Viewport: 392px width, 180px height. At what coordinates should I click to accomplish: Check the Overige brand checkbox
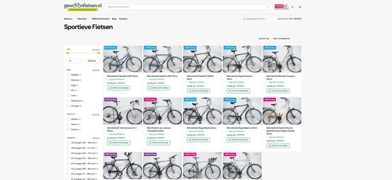tap(68, 106)
